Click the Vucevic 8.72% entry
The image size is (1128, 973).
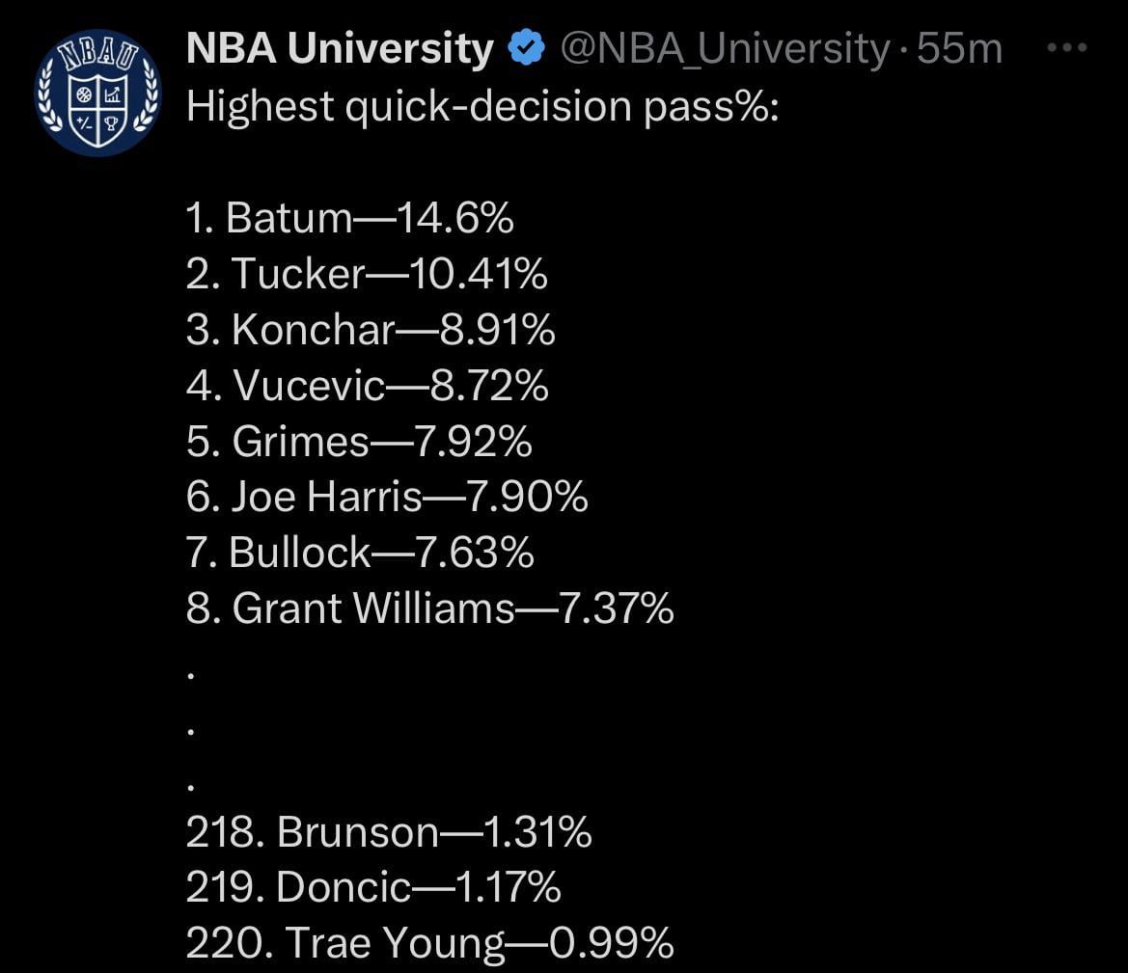tap(367, 387)
